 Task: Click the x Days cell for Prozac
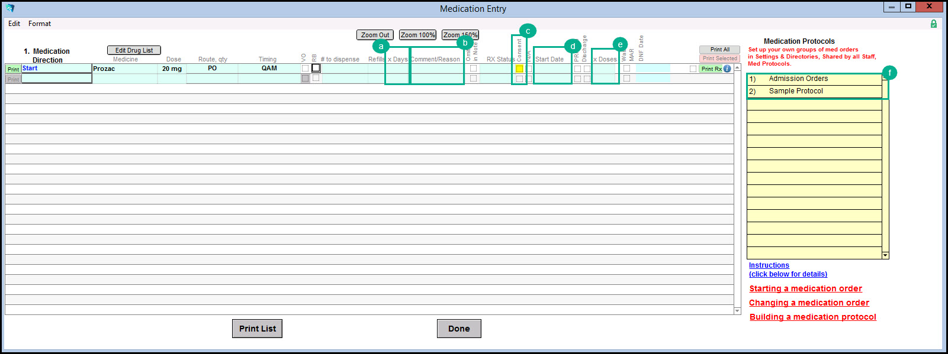click(397, 69)
